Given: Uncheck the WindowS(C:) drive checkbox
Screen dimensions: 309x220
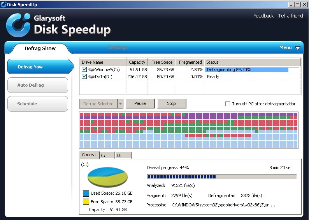Looking at the screenshot, I should (x=84, y=70).
